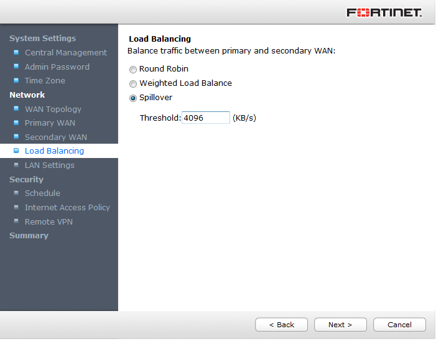Open the Schedule security page
The height and width of the screenshot is (344, 436).
42,193
